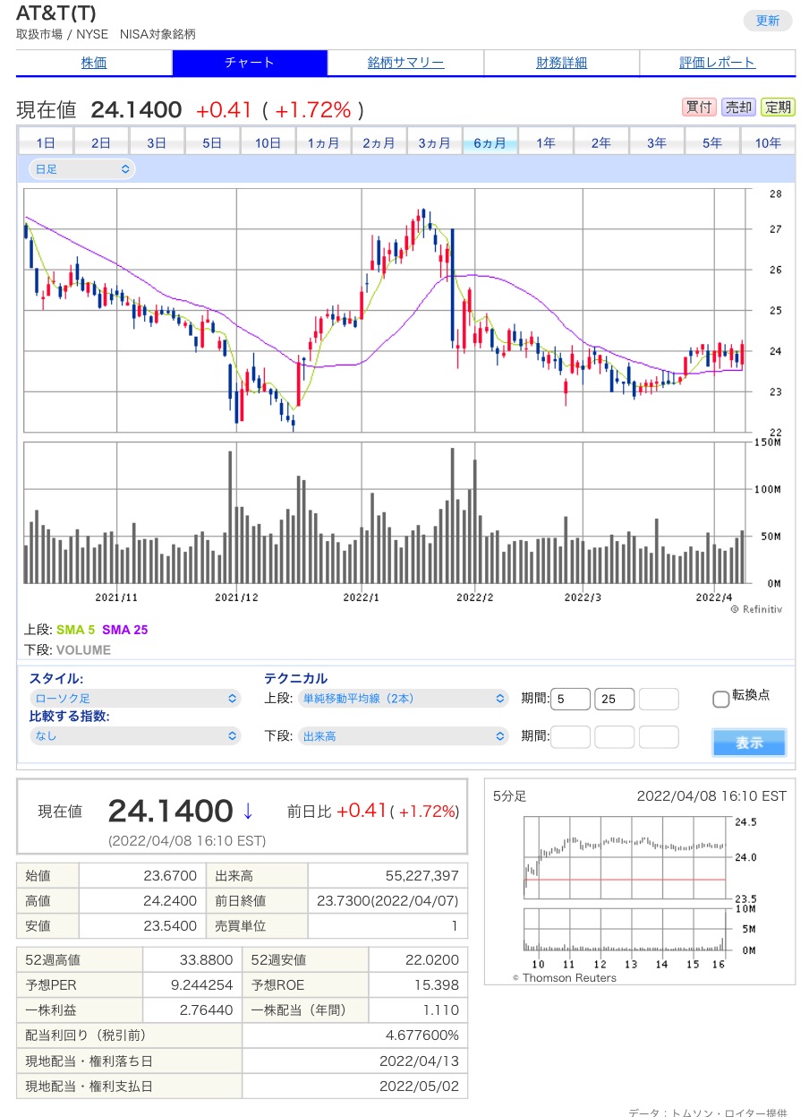Select the 6ヵ月 chart period
Image resolution: width=809 pixels, height=1117 pixels.
point(490,142)
